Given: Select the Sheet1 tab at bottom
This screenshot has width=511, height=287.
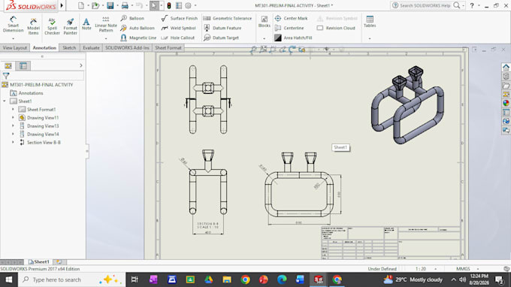Looking at the screenshot, I should 38,262.
